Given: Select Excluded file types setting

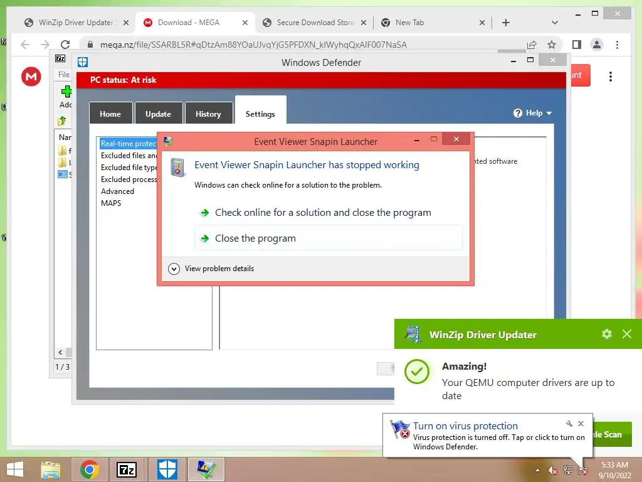Looking at the screenshot, I should (x=129, y=167).
